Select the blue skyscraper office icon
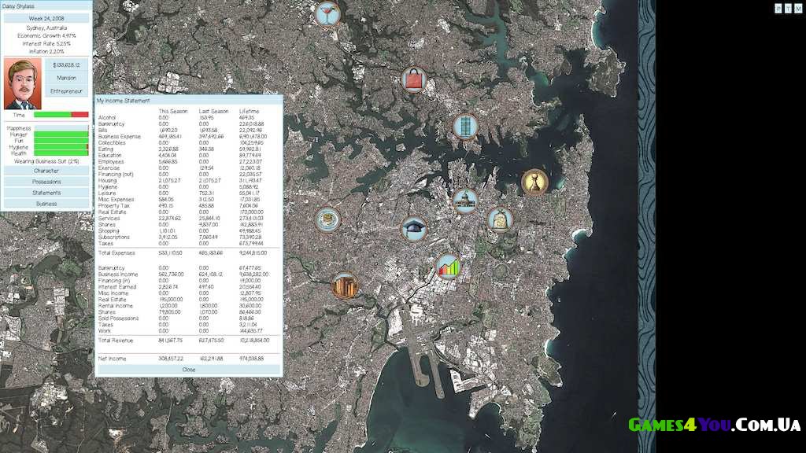The height and width of the screenshot is (453, 806). (465, 127)
